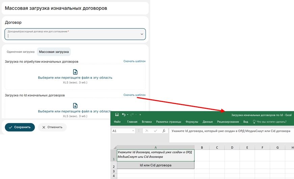This screenshot has height=179, width=294.
Task: Open the Customize Quick Access Toolbar dropdown
Action: point(139,115)
